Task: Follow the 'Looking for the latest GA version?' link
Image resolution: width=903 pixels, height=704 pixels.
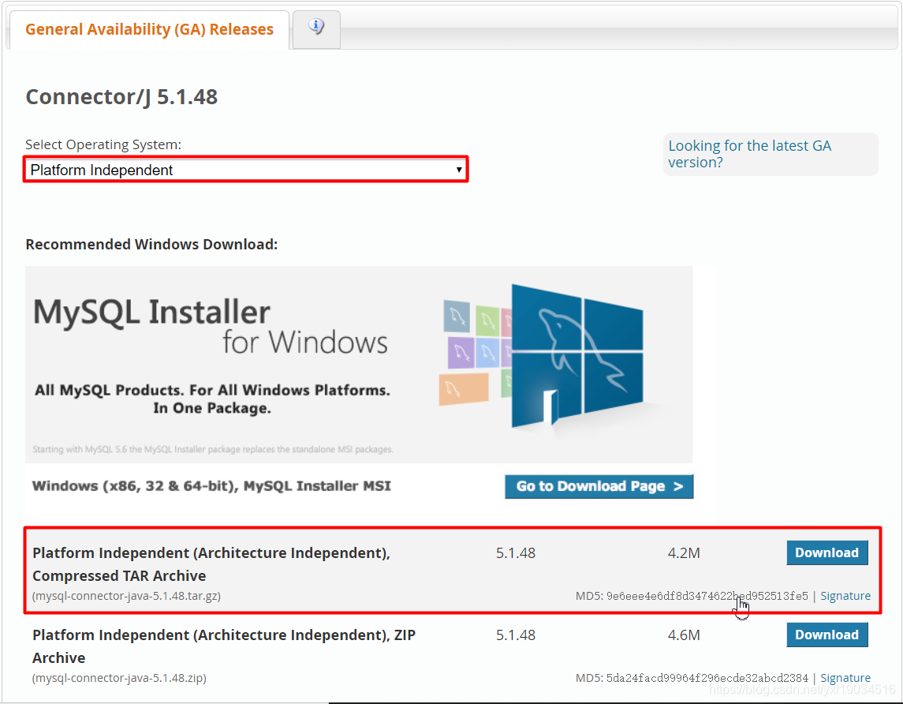Action: tap(749, 154)
